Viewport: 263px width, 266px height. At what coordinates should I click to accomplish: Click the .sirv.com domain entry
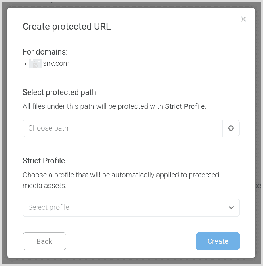tap(49, 63)
